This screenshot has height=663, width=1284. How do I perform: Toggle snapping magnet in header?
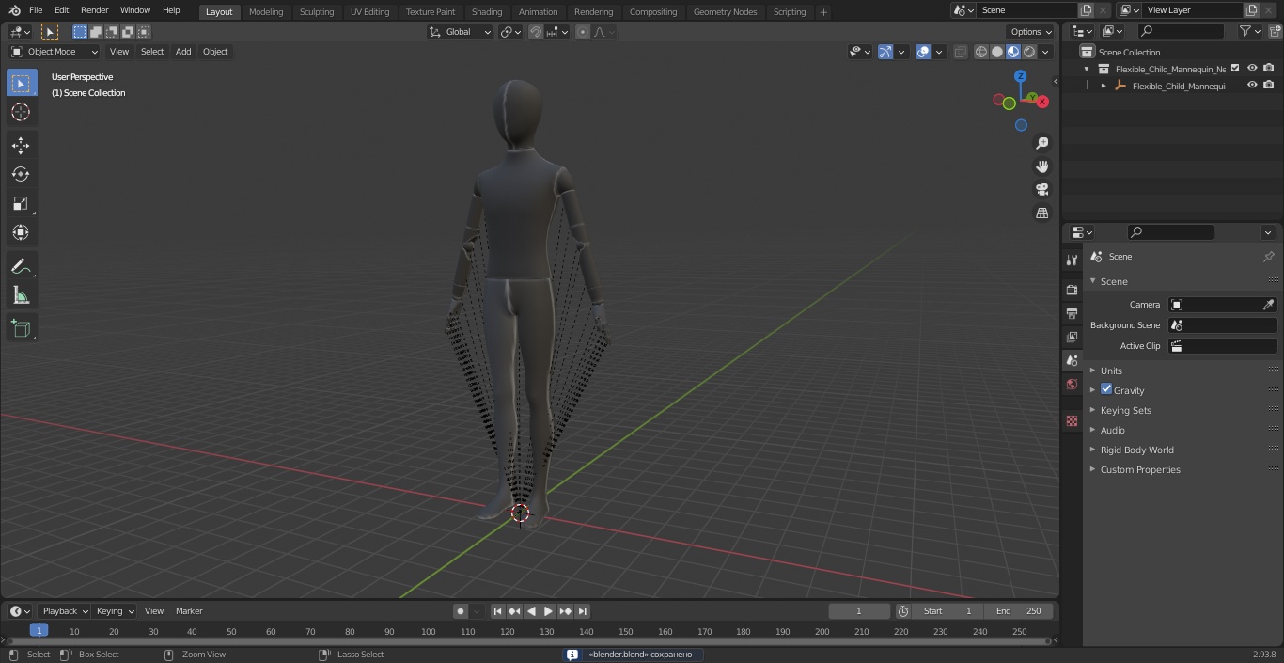coord(535,32)
